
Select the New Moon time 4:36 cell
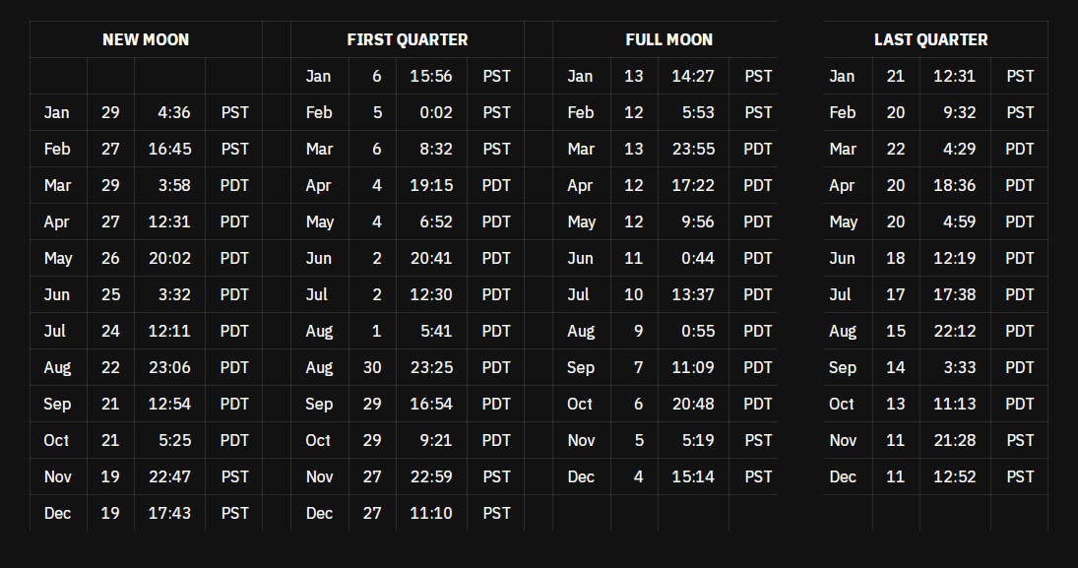pos(169,113)
